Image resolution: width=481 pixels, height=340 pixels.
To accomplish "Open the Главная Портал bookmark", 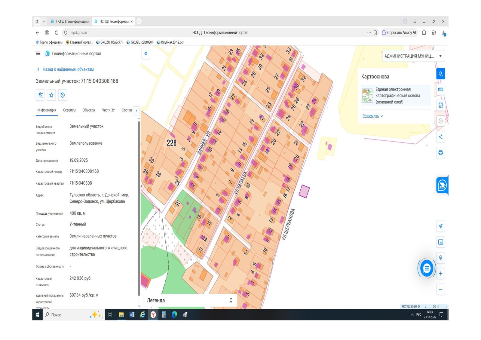I will point(79,42).
